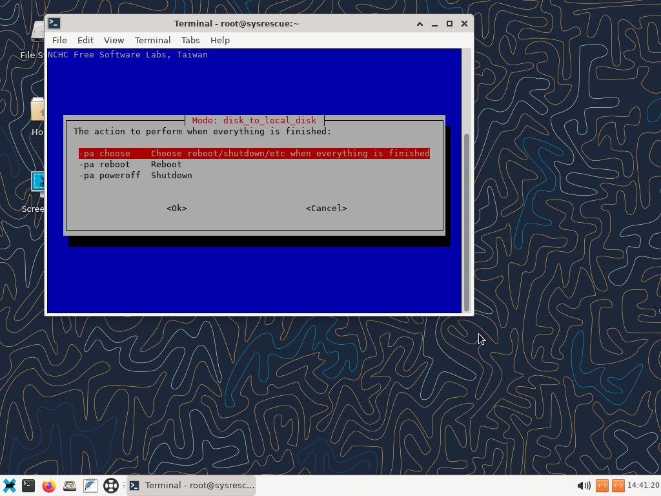Click the terminal icon in the title bar
661x496 pixels.
click(x=55, y=23)
